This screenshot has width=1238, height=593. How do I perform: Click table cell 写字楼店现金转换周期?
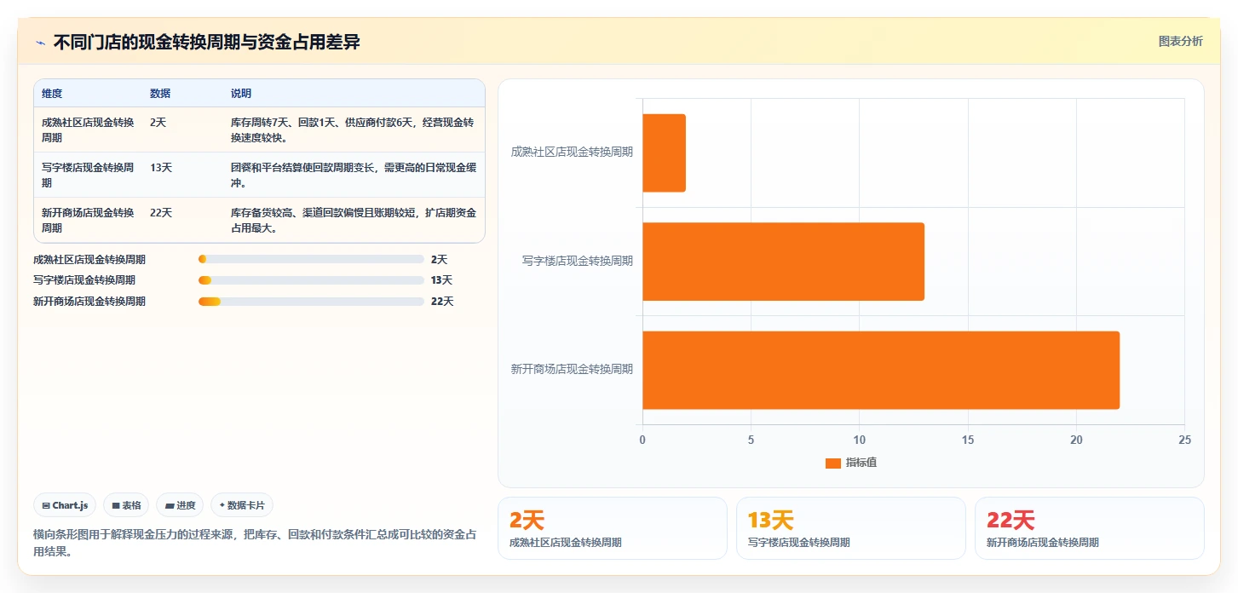[x=88, y=175]
